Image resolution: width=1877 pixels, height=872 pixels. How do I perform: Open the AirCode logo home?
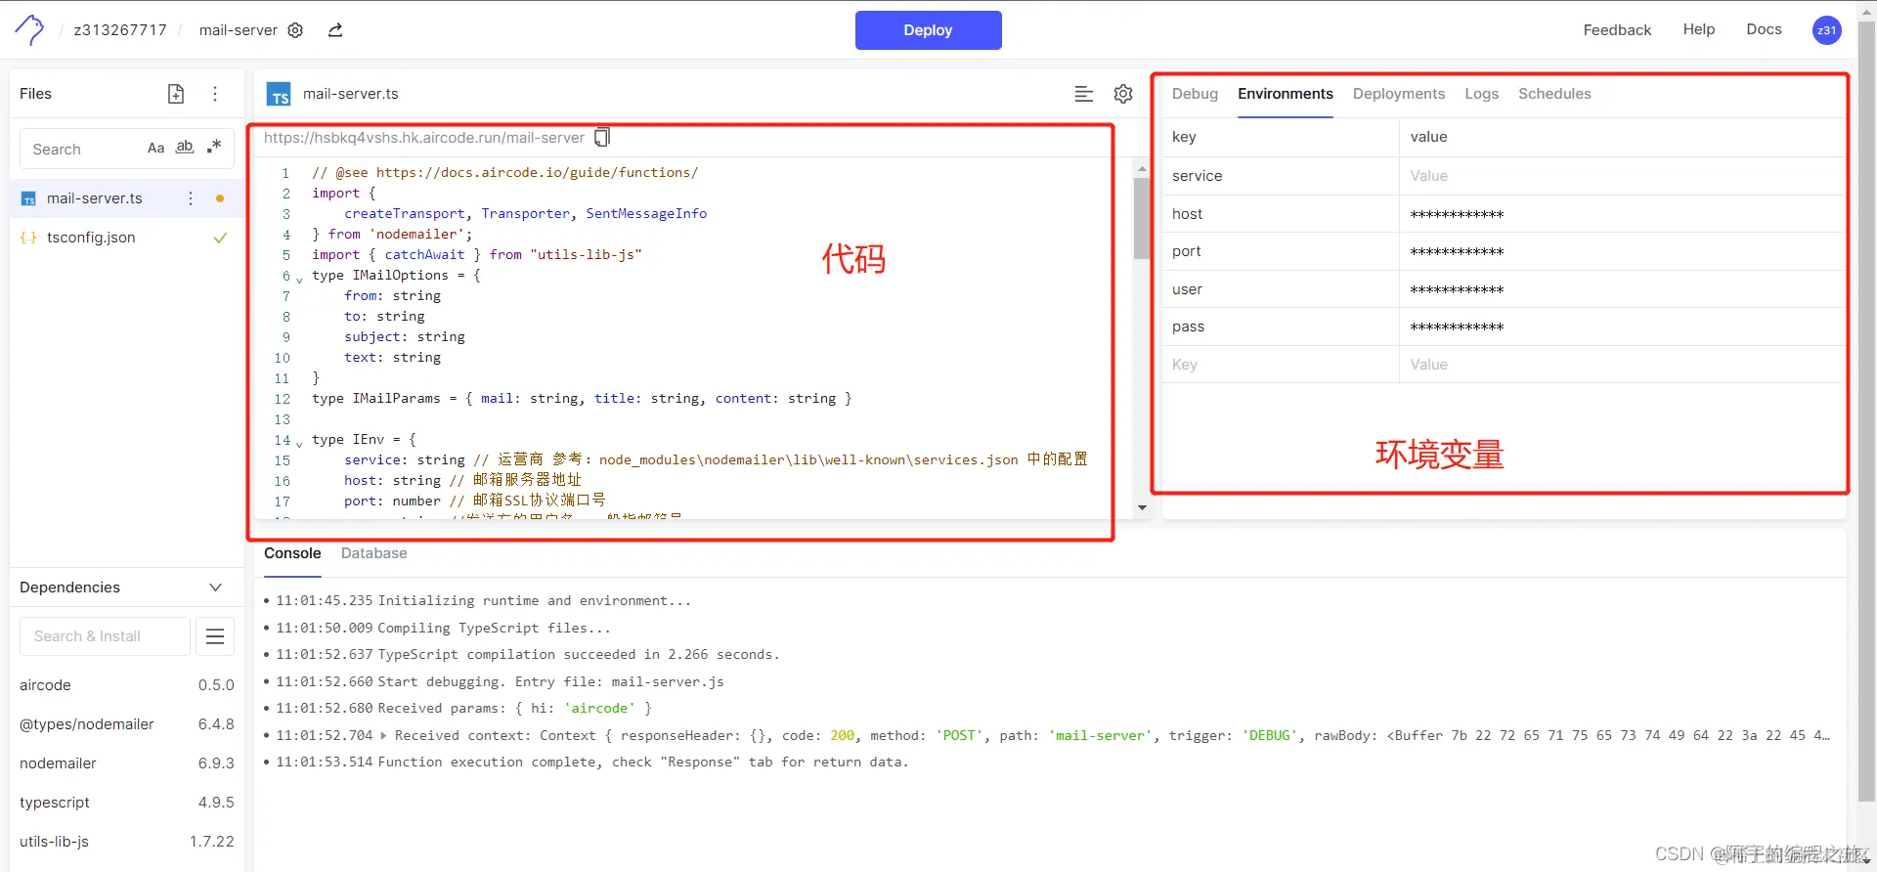29,29
